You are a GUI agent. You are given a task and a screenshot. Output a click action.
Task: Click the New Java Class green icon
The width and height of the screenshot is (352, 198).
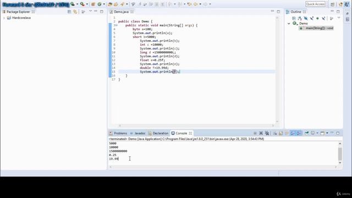pyautogui.click(x=100, y=4)
